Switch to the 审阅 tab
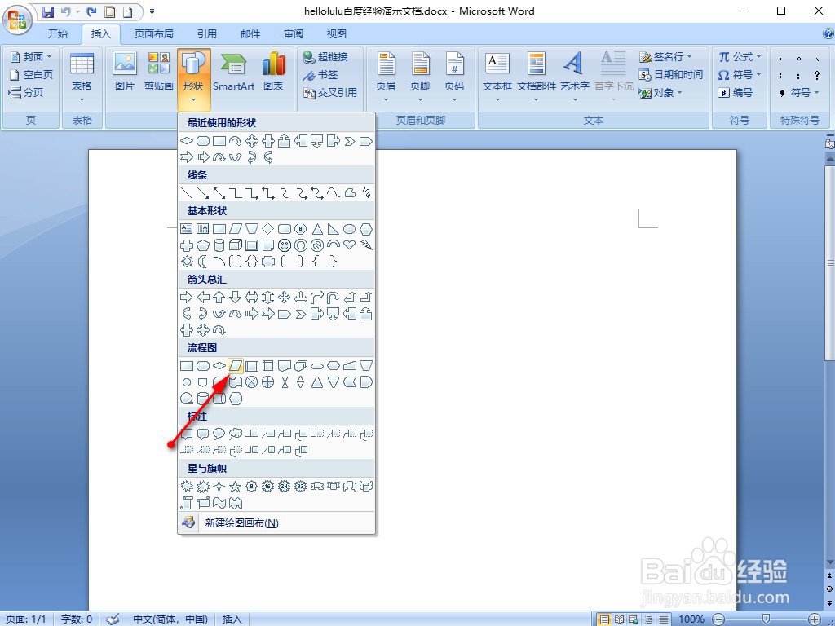835x626 pixels. 294,34
